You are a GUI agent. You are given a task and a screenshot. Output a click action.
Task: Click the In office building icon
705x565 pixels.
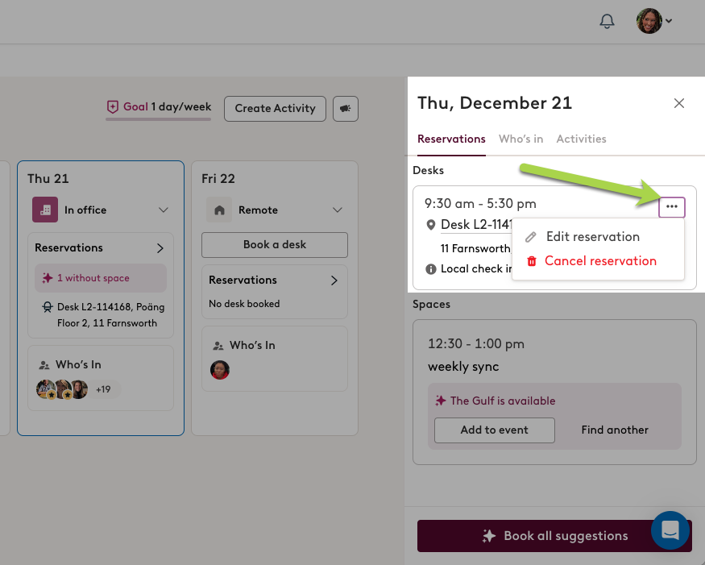point(45,210)
